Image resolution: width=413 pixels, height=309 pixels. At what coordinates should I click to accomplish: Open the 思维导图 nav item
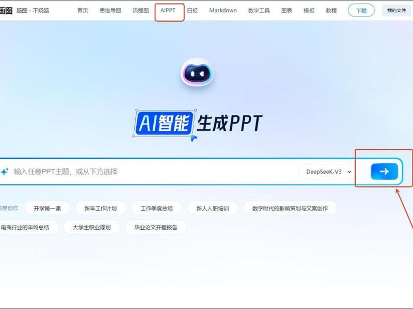tap(110, 10)
